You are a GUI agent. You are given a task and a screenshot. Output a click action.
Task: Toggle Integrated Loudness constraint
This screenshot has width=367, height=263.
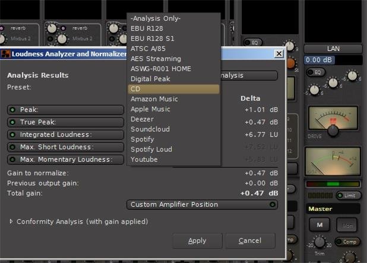(x=65, y=134)
